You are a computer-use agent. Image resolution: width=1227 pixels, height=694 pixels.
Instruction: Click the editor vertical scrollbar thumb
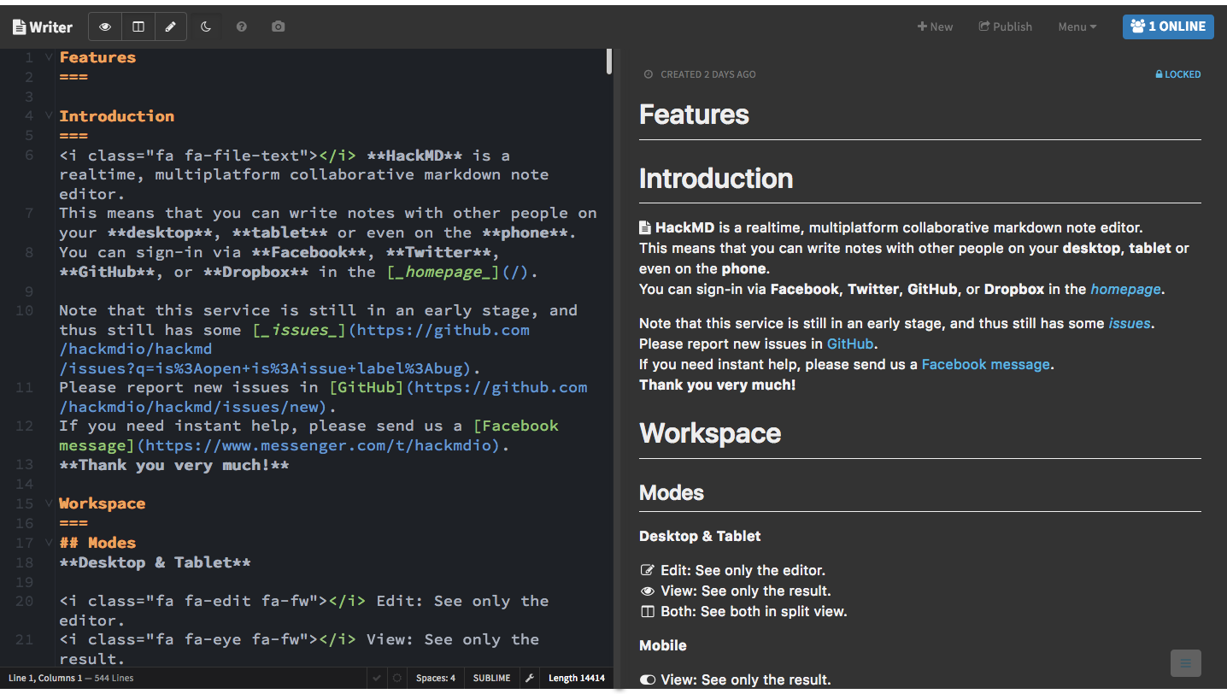tap(609, 62)
